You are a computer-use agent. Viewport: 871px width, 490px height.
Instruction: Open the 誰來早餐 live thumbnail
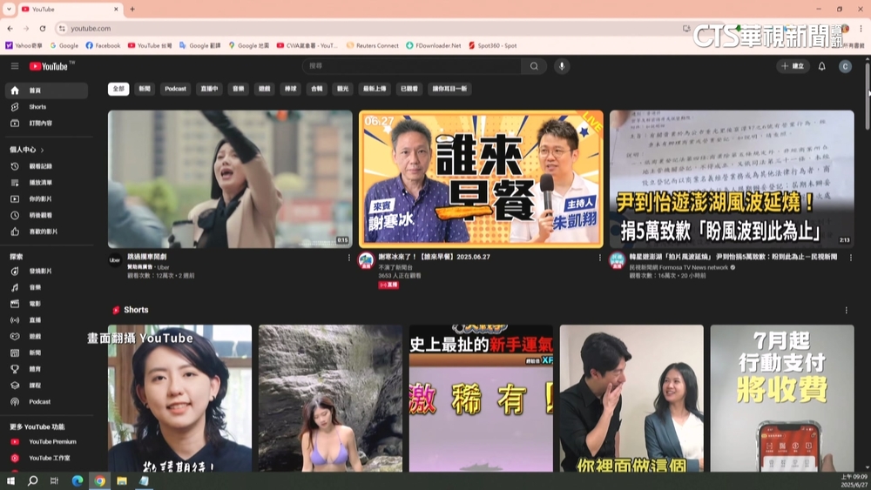pyautogui.click(x=481, y=178)
